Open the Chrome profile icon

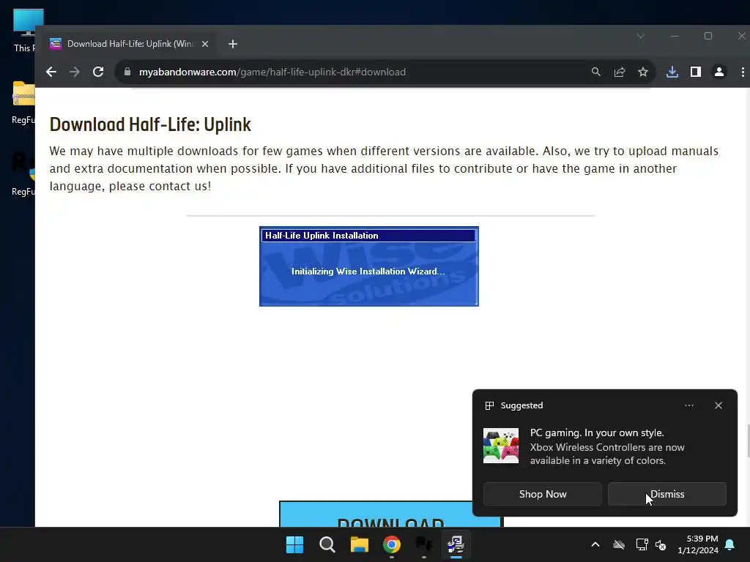coord(719,72)
